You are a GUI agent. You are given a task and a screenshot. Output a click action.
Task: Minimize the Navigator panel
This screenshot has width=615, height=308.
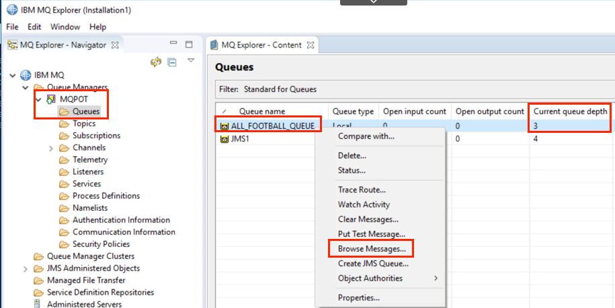coord(174,43)
